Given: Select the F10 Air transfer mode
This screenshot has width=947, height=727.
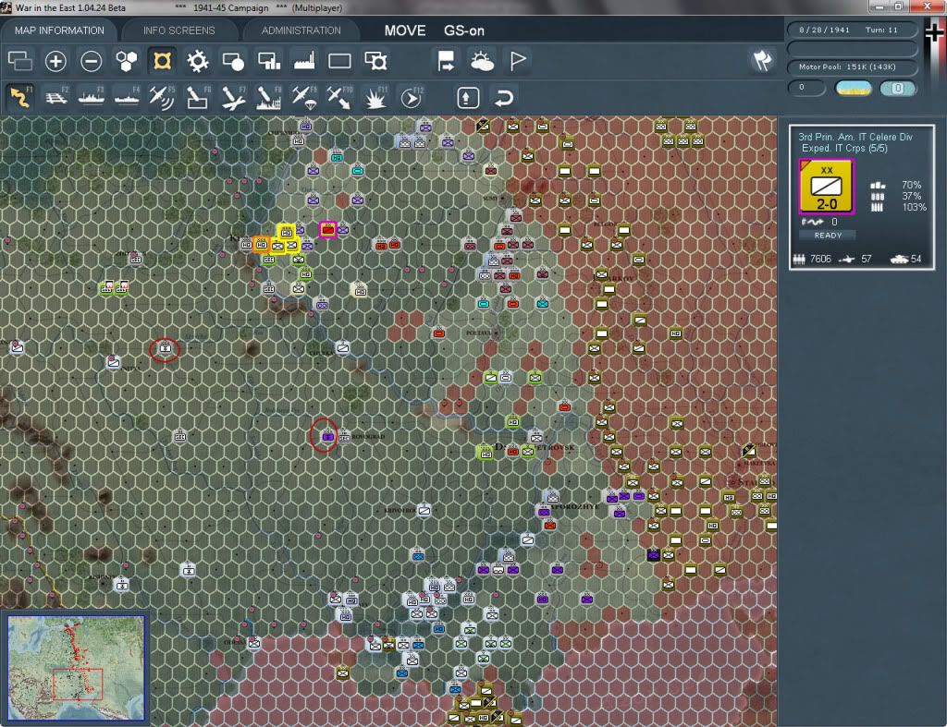Looking at the screenshot, I should [339, 97].
